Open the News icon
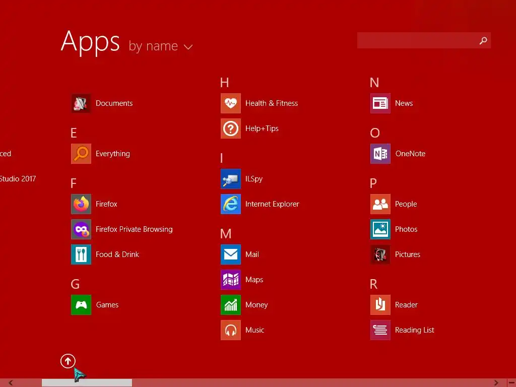Viewport: 516px width, 387px height. pyautogui.click(x=380, y=103)
